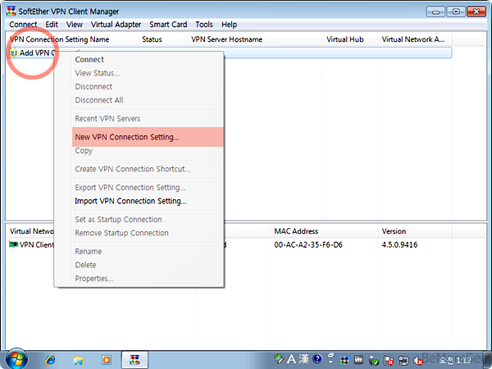Image resolution: width=492 pixels, height=369 pixels.
Task: Click Properties in context menu
Action: (148, 279)
